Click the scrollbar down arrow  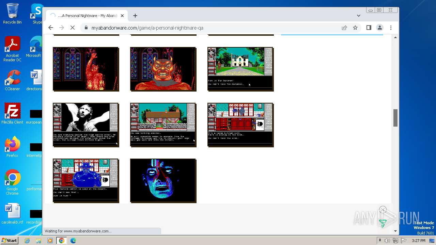coord(395,231)
